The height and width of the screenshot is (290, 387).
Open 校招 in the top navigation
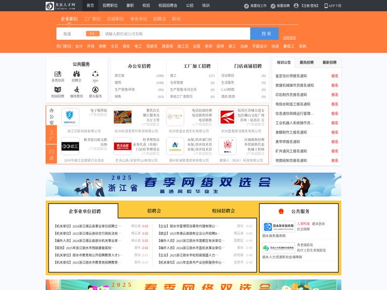point(146,5)
